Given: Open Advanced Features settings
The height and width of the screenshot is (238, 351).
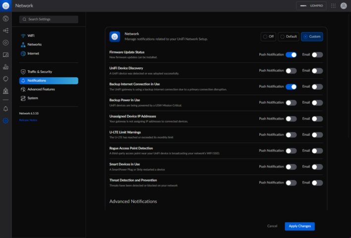Looking at the screenshot, I should [41, 89].
